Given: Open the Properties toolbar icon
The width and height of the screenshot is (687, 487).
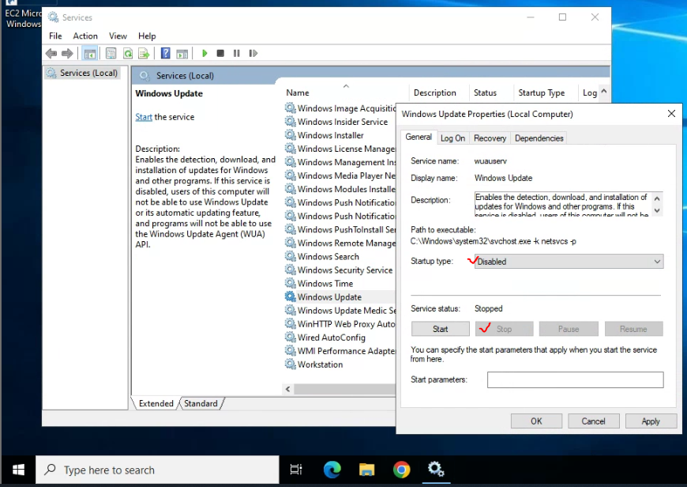Looking at the screenshot, I should (111, 54).
